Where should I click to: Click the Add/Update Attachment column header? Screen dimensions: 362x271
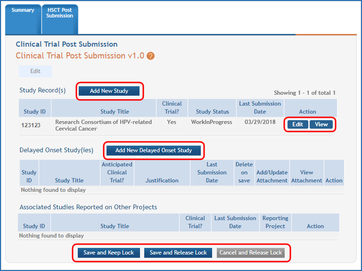point(272,176)
